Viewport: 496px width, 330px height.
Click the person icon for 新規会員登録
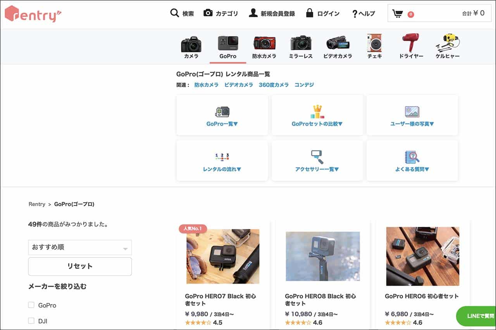pyautogui.click(x=253, y=13)
